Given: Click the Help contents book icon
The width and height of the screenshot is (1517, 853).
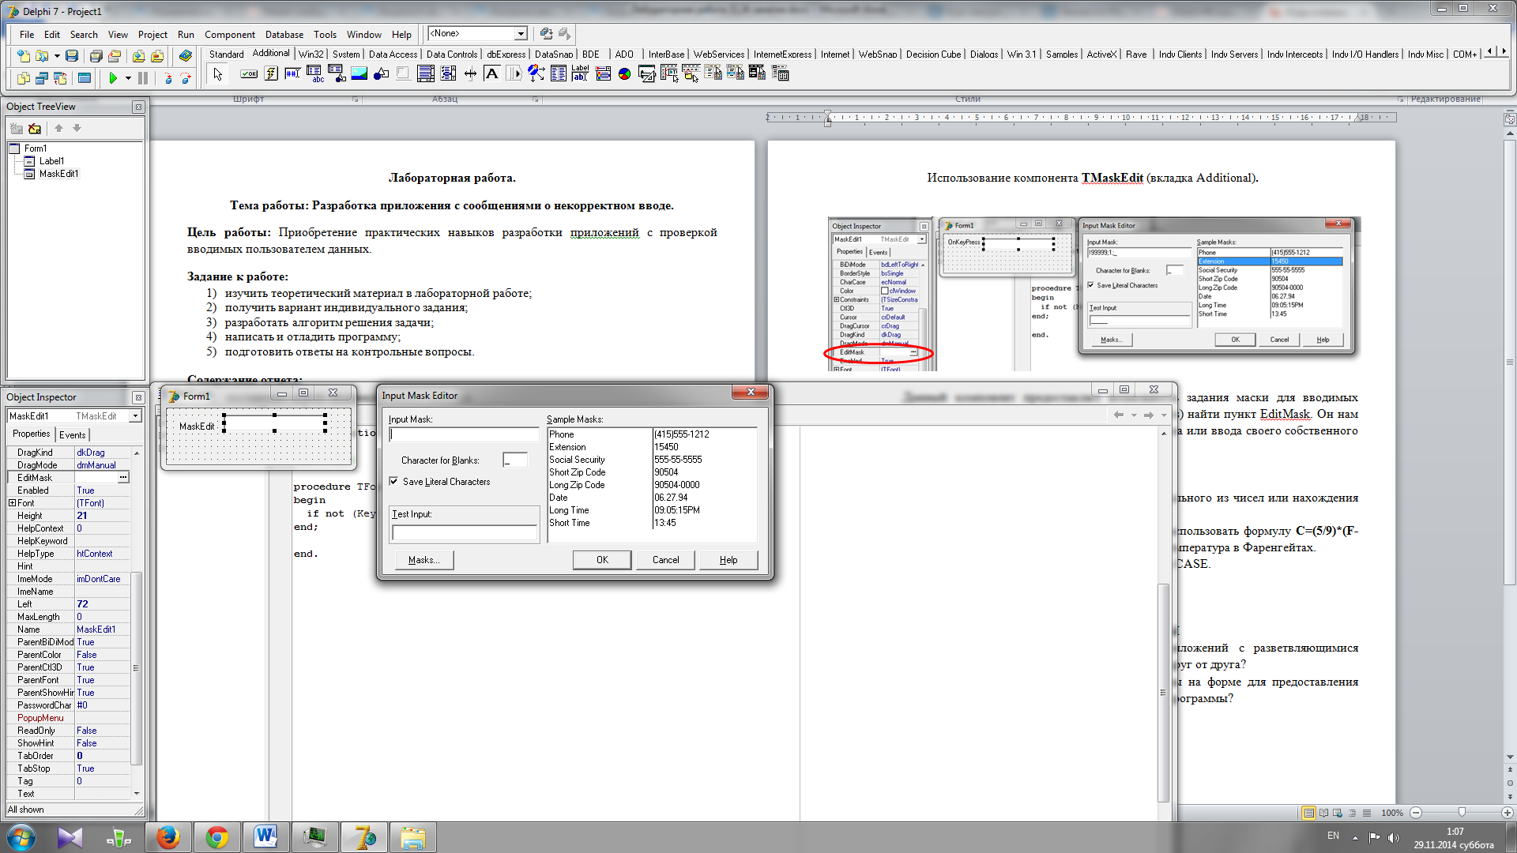Looking at the screenshot, I should pos(186,56).
